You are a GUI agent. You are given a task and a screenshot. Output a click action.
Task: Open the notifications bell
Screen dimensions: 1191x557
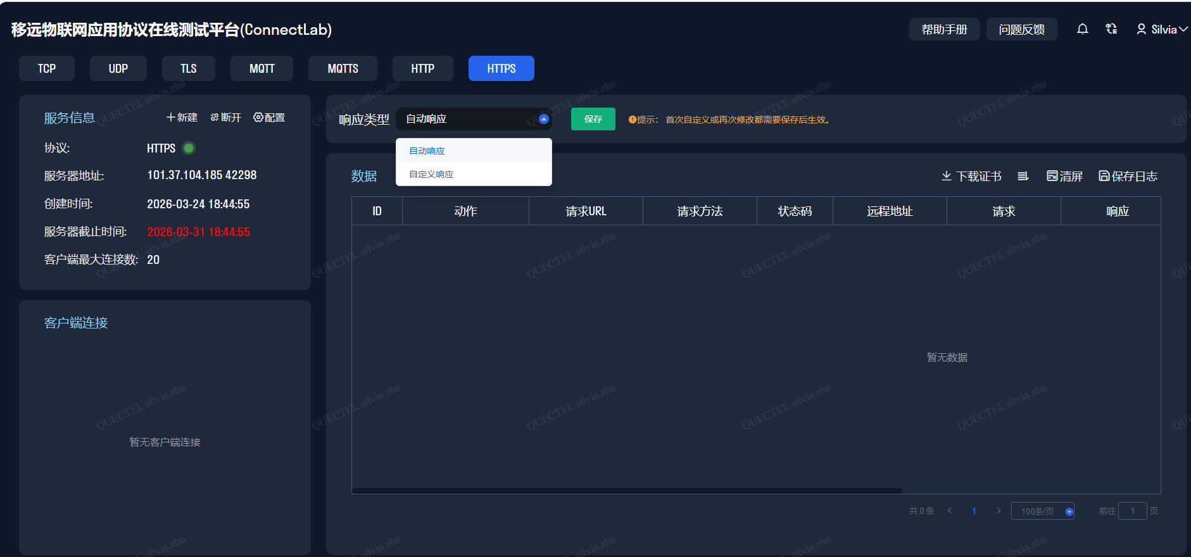tap(1082, 29)
